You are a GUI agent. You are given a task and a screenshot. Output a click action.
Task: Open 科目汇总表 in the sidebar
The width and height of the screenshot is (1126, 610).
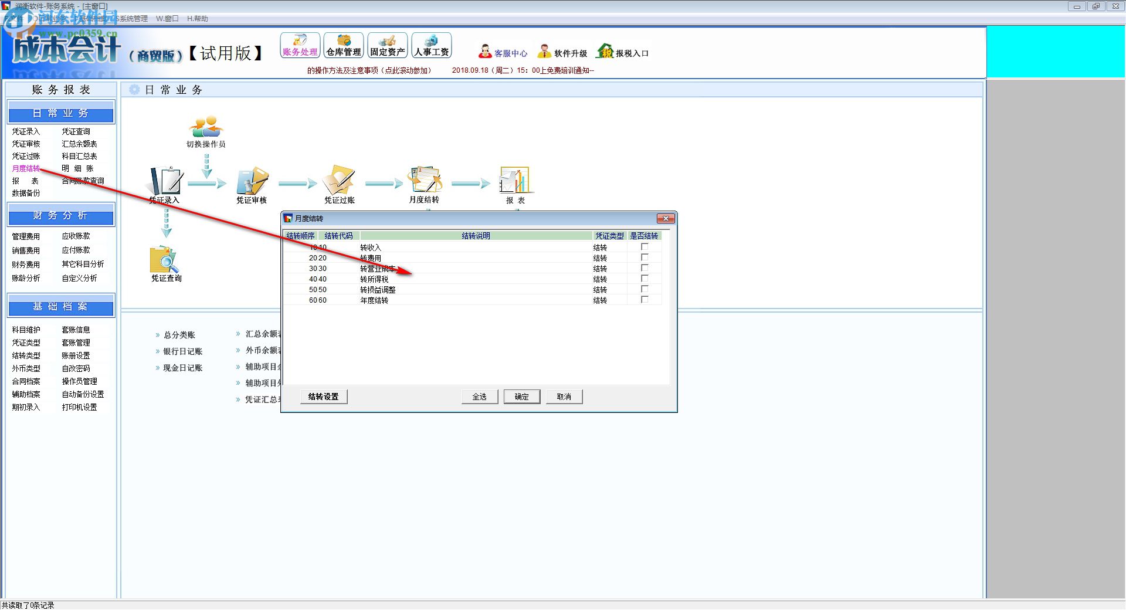[79, 156]
